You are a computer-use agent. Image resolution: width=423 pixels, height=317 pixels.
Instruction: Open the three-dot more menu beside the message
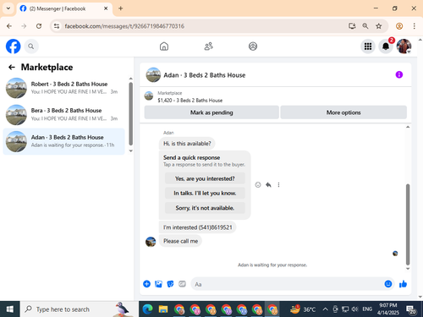tap(278, 185)
